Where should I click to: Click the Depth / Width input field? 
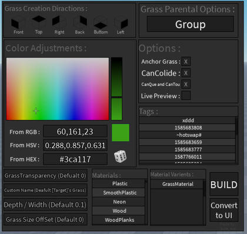coord(45,205)
